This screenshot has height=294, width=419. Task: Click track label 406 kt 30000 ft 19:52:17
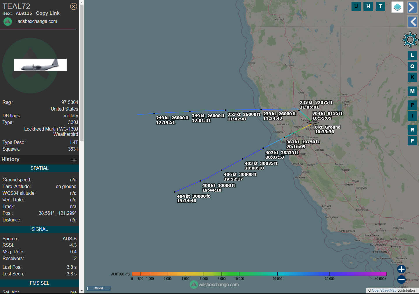tap(240, 177)
